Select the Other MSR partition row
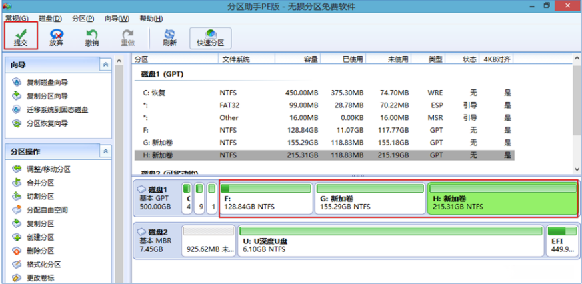Viewport: 582px width, 284px height. (x=325, y=118)
